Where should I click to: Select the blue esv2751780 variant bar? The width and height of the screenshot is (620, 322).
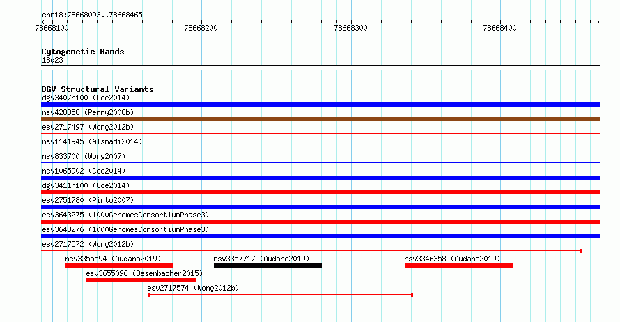[x=320, y=207]
